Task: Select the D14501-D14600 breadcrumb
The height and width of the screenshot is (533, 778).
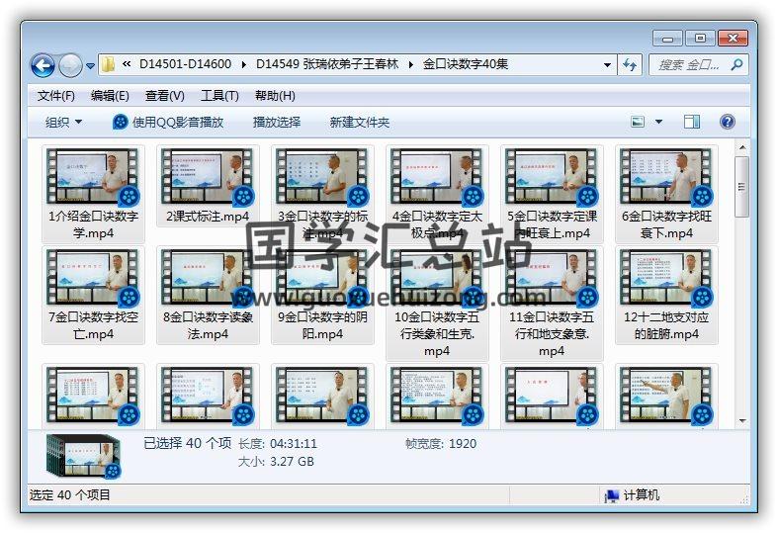Action: (x=185, y=64)
